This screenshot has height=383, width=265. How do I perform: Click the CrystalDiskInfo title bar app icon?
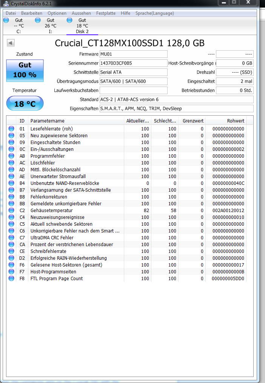pyautogui.click(x=6, y=3)
